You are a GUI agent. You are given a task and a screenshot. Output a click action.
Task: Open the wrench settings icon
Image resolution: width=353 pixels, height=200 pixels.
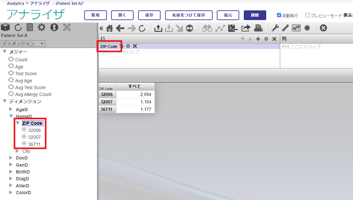tap(275, 28)
